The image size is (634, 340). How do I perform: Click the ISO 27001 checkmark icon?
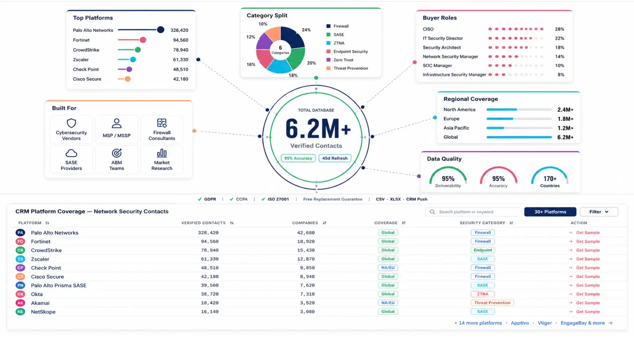pyautogui.click(x=263, y=199)
